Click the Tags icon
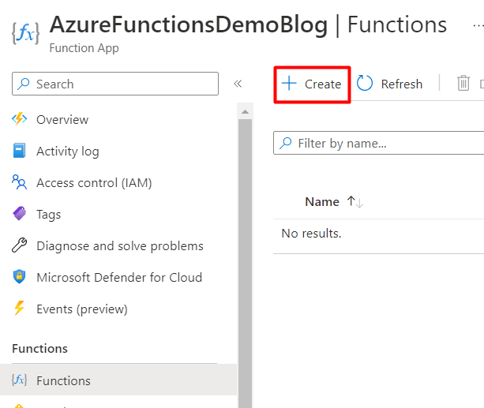Screen dimensions: 484x408 coord(20,214)
